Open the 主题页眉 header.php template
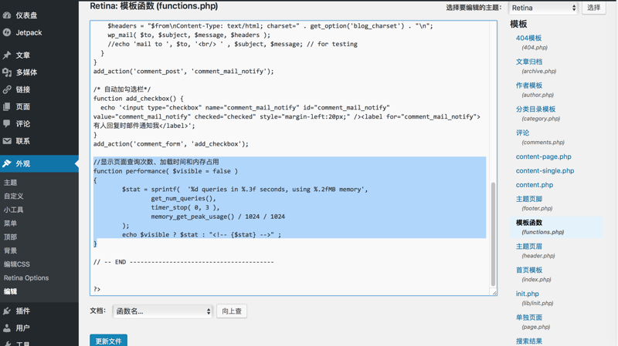The width and height of the screenshot is (618, 346). click(529, 246)
